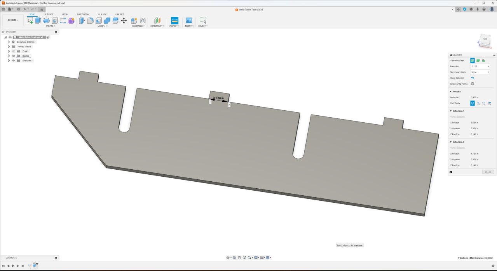Click the Close button in Measure panel

pyautogui.click(x=488, y=172)
